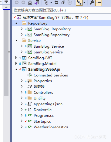This screenshot has width=111, height=142.
Task: Click the SamBlog.Service C# project icon
Action: click(x=30, y=52)
